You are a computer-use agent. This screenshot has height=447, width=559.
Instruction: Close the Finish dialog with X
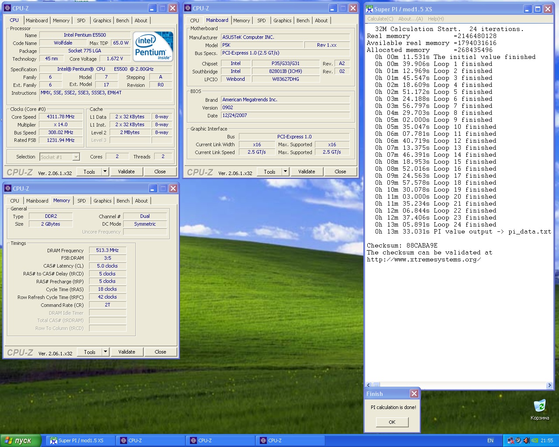point(414,394)
